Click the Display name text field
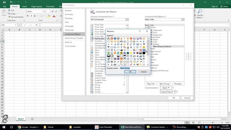The width and height of the screenshot is (231, 130). point(135,68)
